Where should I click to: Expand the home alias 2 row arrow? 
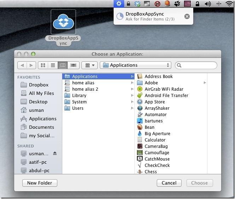[132, 89]
